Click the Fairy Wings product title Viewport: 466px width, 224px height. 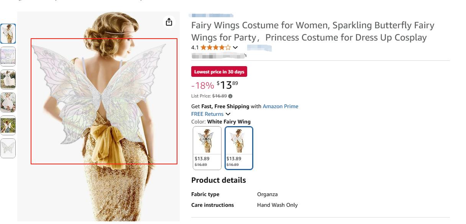312,31
